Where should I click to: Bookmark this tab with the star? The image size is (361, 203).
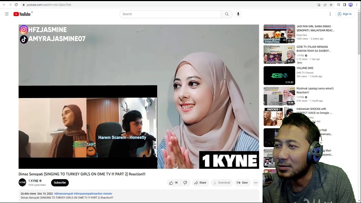(331, 5)
